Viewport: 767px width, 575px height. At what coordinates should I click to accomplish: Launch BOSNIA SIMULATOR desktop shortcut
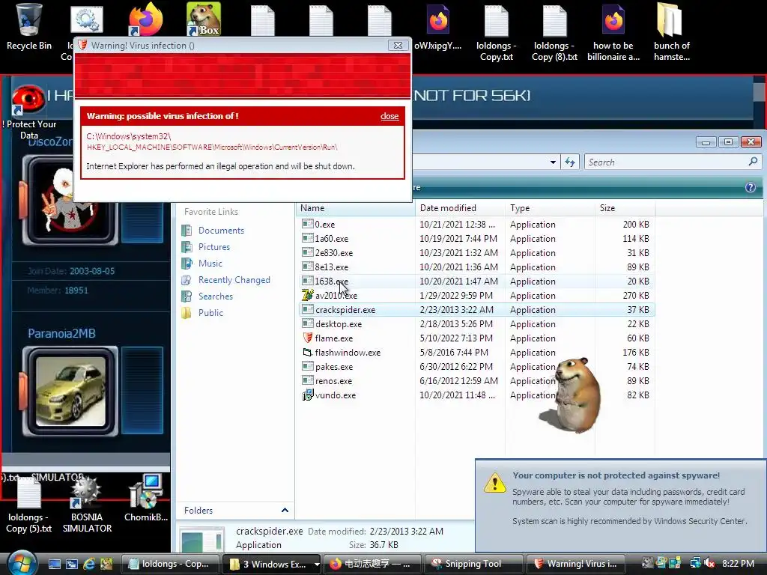87,506
